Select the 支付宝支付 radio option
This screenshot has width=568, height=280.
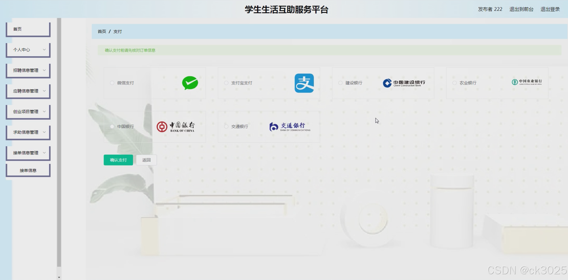point(226,83)
